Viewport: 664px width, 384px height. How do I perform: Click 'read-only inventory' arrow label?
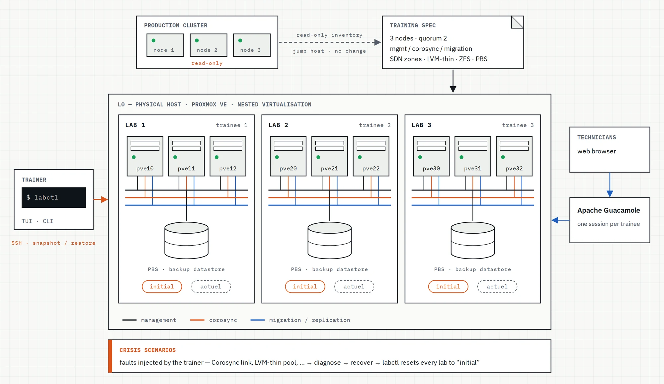[329, 35]
